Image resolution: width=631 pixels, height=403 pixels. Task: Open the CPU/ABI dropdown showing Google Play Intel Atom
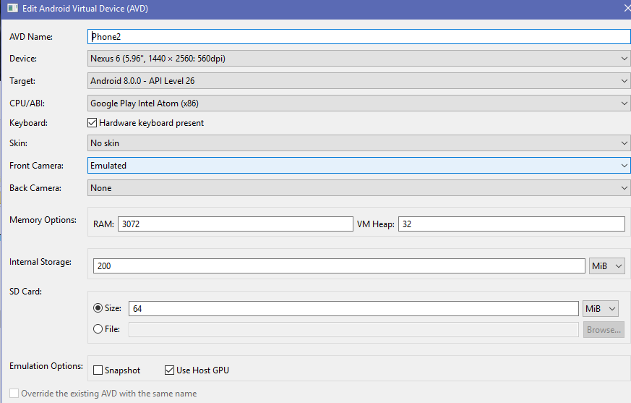click(x=359, y=103)
